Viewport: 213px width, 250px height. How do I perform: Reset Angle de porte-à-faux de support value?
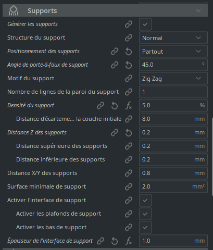tap(129, 65)
